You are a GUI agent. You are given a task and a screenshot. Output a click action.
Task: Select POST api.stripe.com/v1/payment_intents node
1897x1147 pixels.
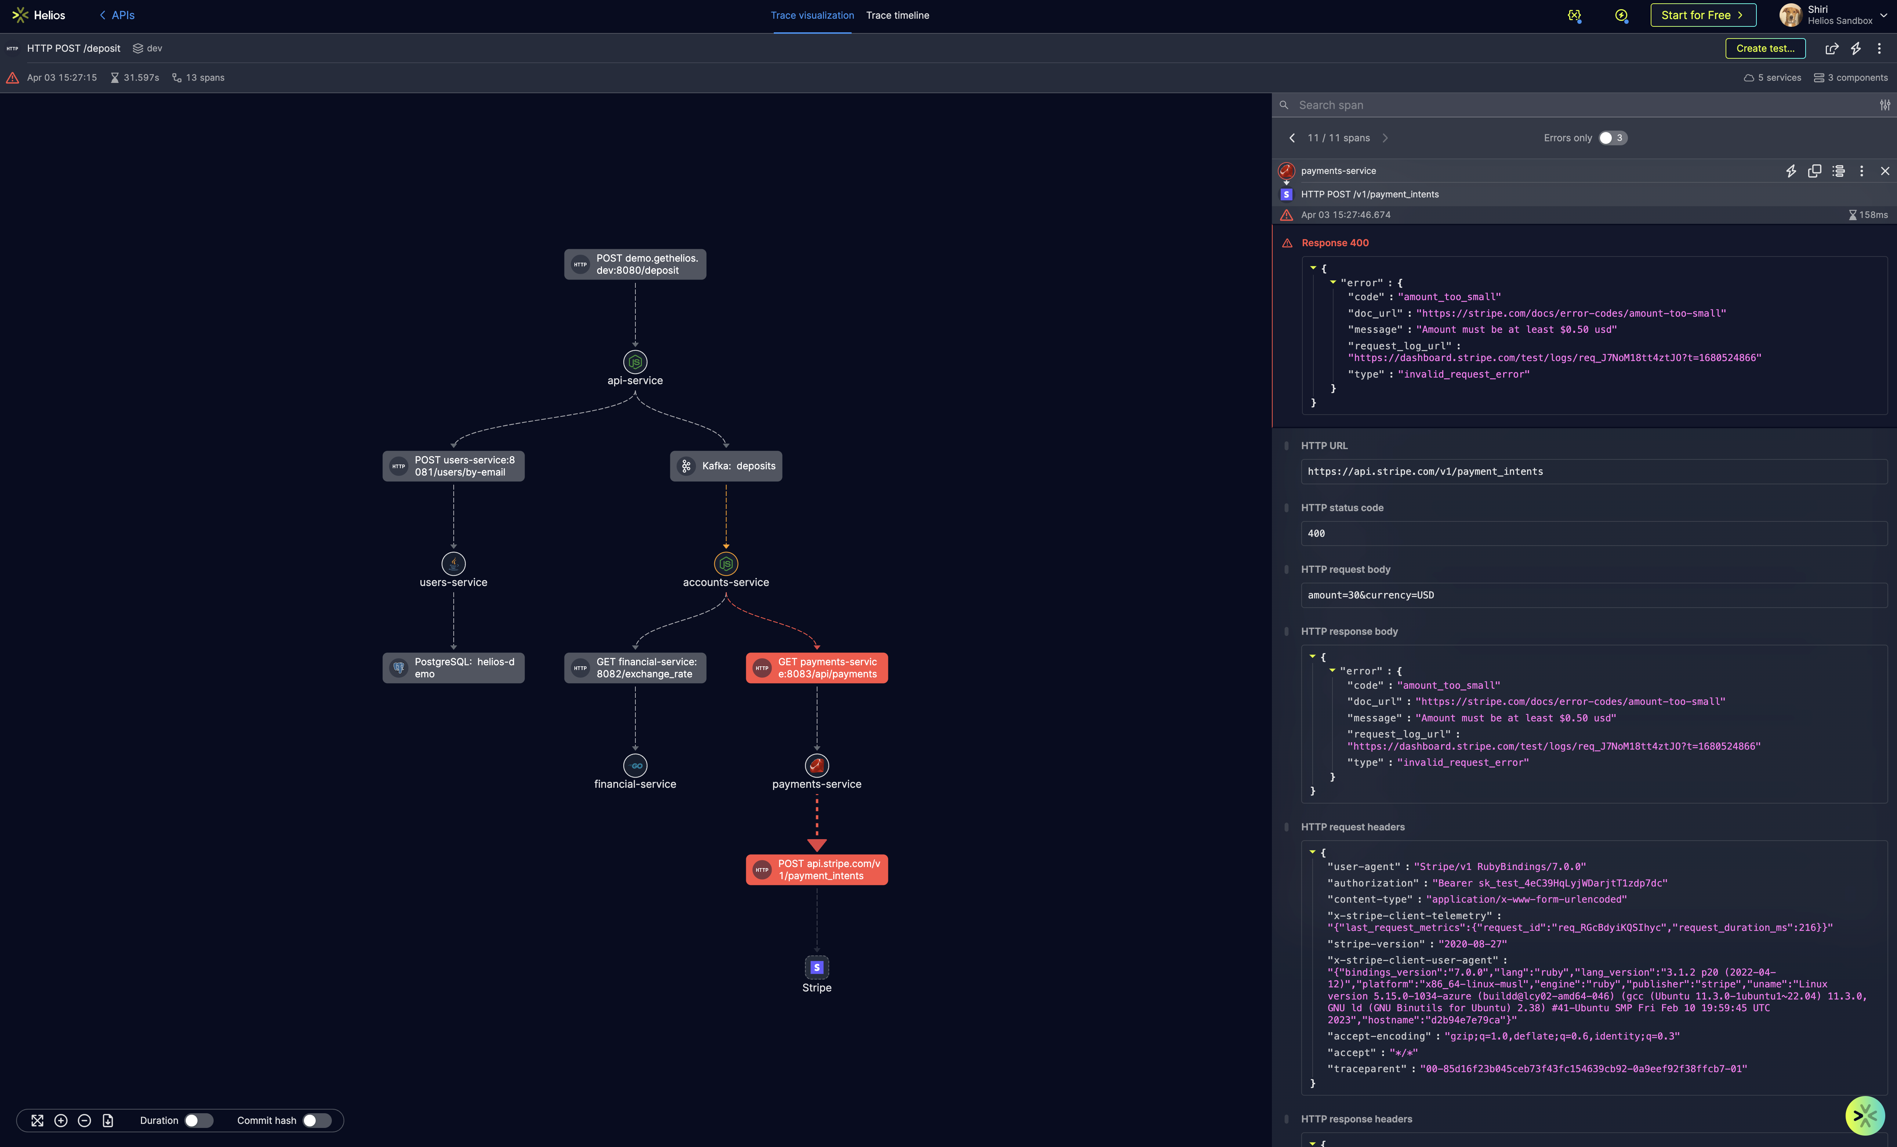click(x=817, y=870)
